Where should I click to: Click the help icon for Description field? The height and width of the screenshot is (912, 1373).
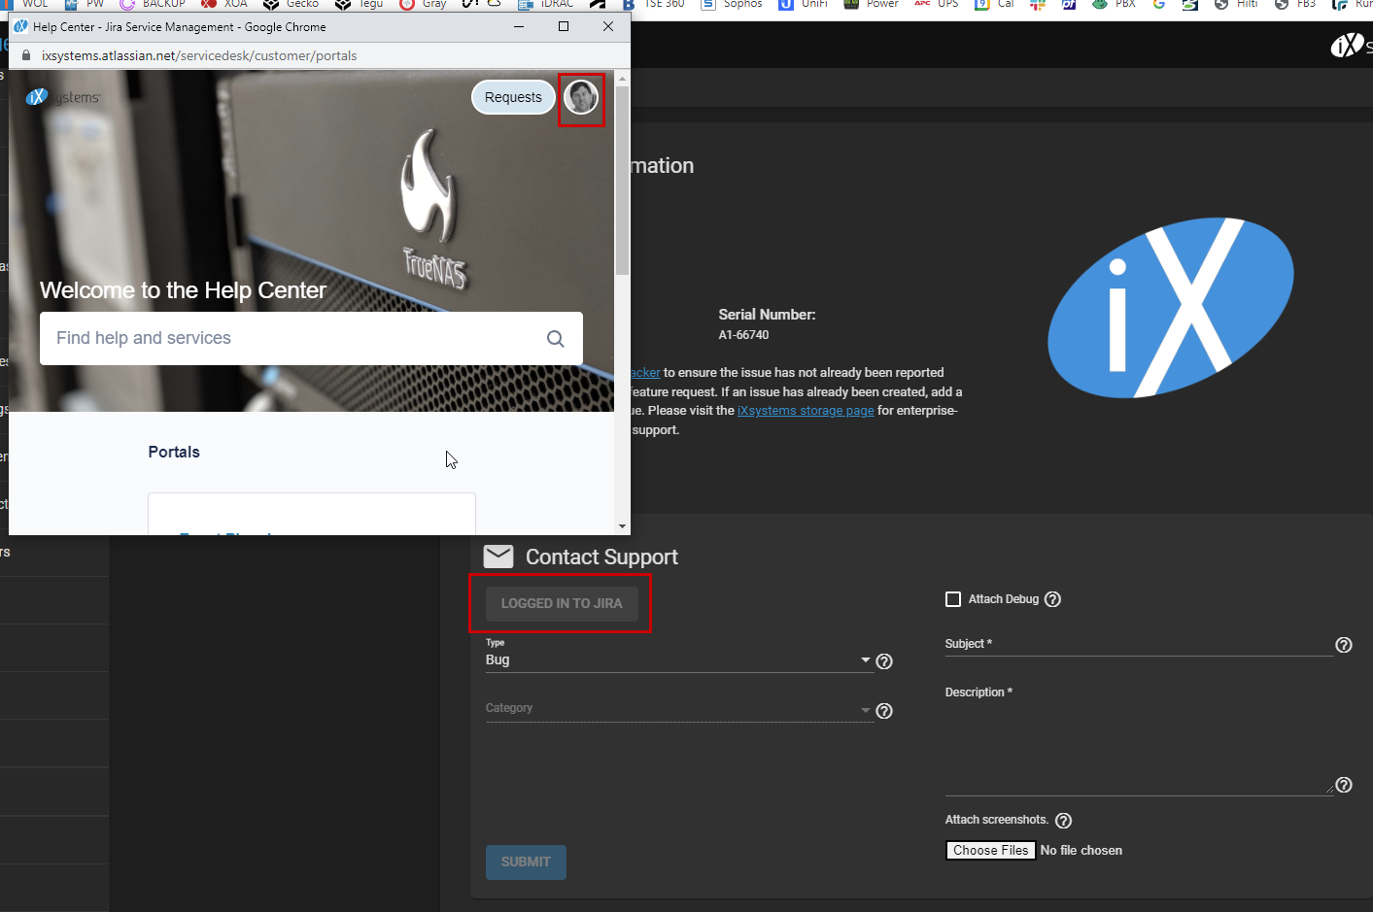[x=1344, y=785]
